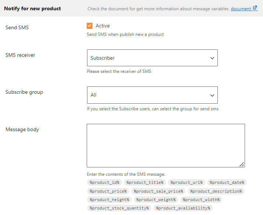Choose the %product_date% variable tag
This screenshot has height=215, width=263.
[227, 182]
